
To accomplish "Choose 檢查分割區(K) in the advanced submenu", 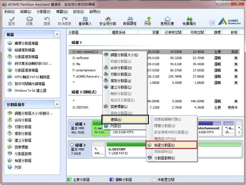I will (171, 145).
